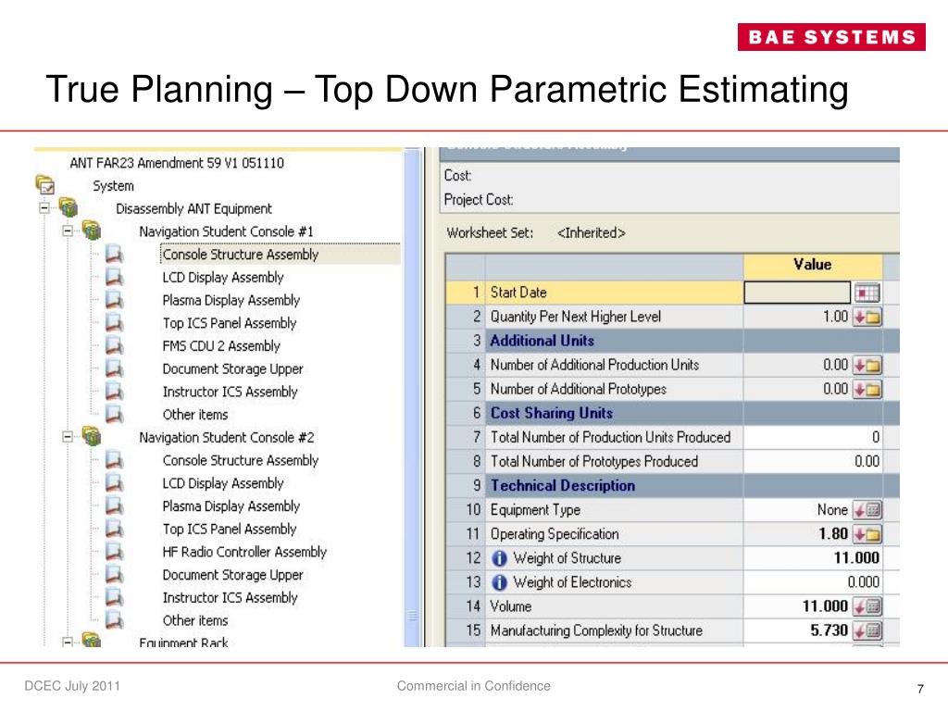
Task: Collapse Navigation Student Console #2 node
Action: point(67,436)
